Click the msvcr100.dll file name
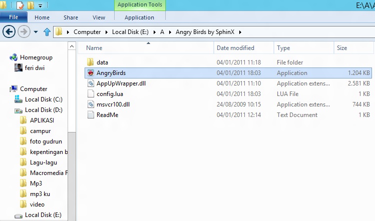 113,104
